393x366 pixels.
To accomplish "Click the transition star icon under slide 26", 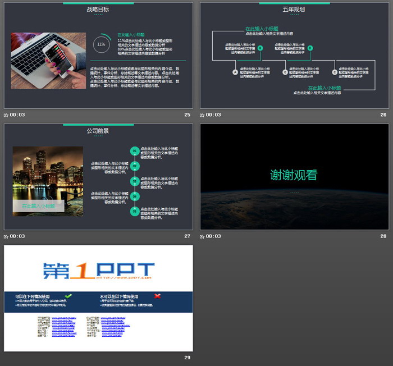I will coord(203,115).
